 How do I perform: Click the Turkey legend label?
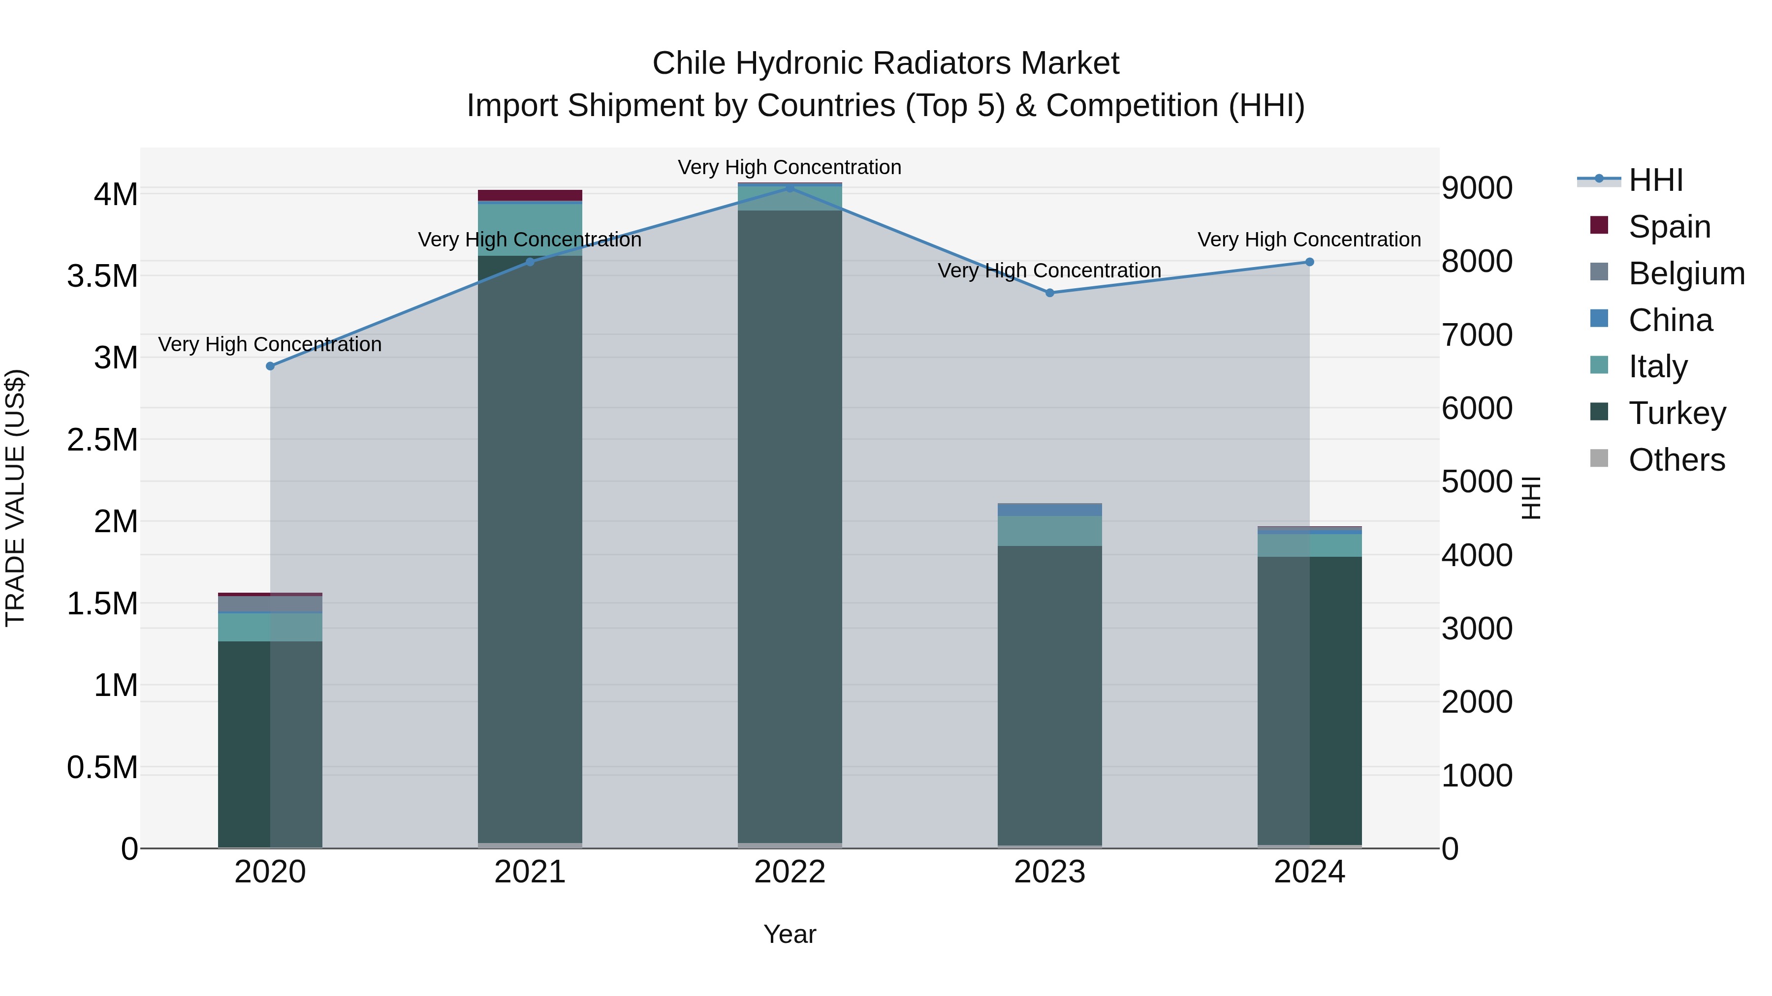click(1677, 414)
